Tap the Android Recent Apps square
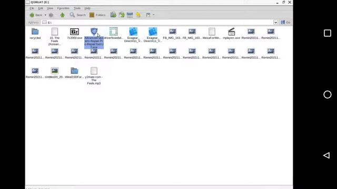The height and width of the screenshot is (189, 337). (328, 33)
